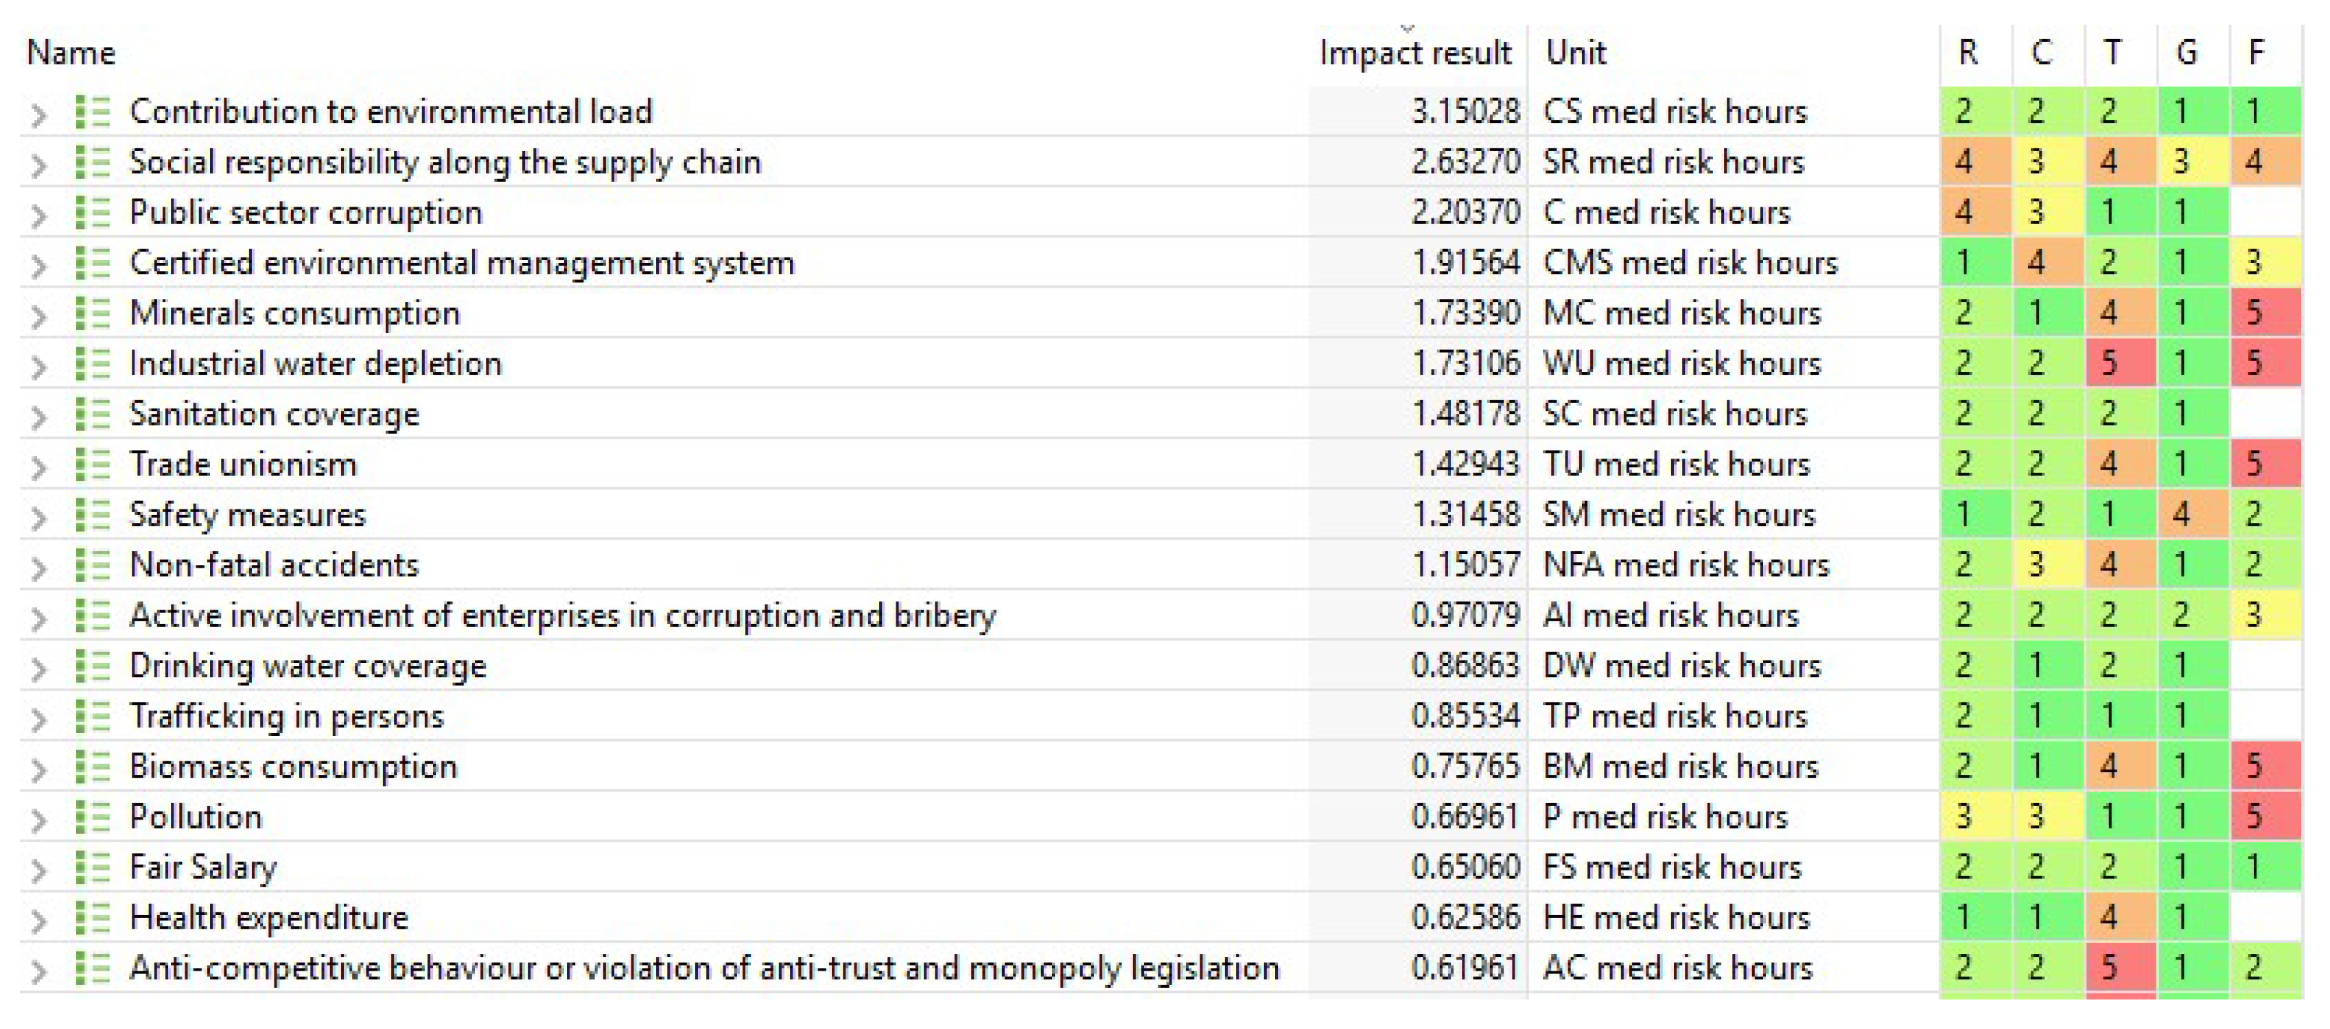Click the orange R cell for Public sector corruption
2330x1029 pixels.
point(1975,213)
